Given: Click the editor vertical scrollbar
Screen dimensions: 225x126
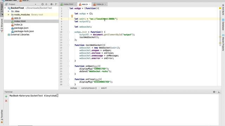Looking at the screenshot, I should [x=220, y=28].
